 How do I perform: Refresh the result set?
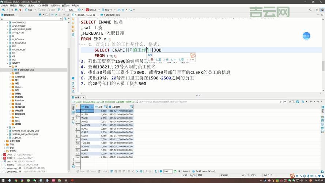point(175,171)
